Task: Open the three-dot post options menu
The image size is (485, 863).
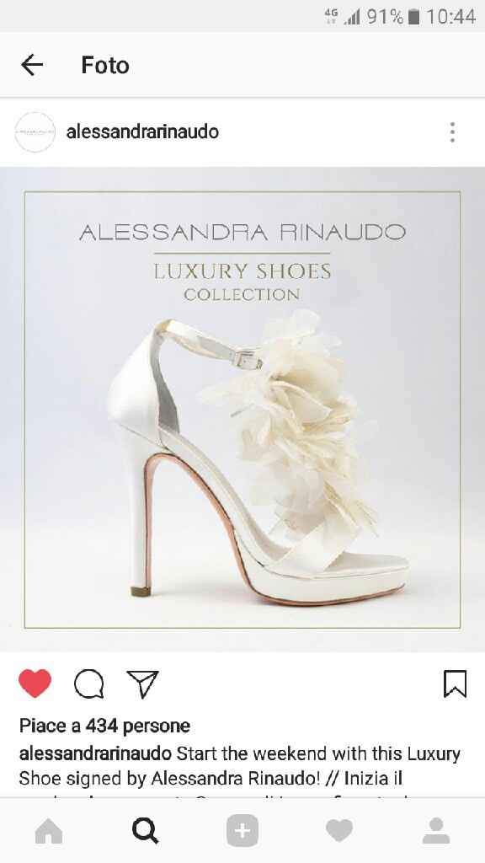Action: [x=452, y=132]
